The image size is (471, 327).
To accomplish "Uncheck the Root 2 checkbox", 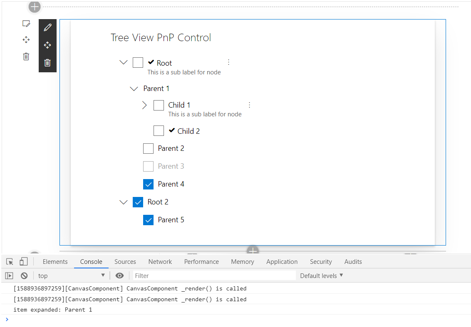I will (x=138, y=202).
